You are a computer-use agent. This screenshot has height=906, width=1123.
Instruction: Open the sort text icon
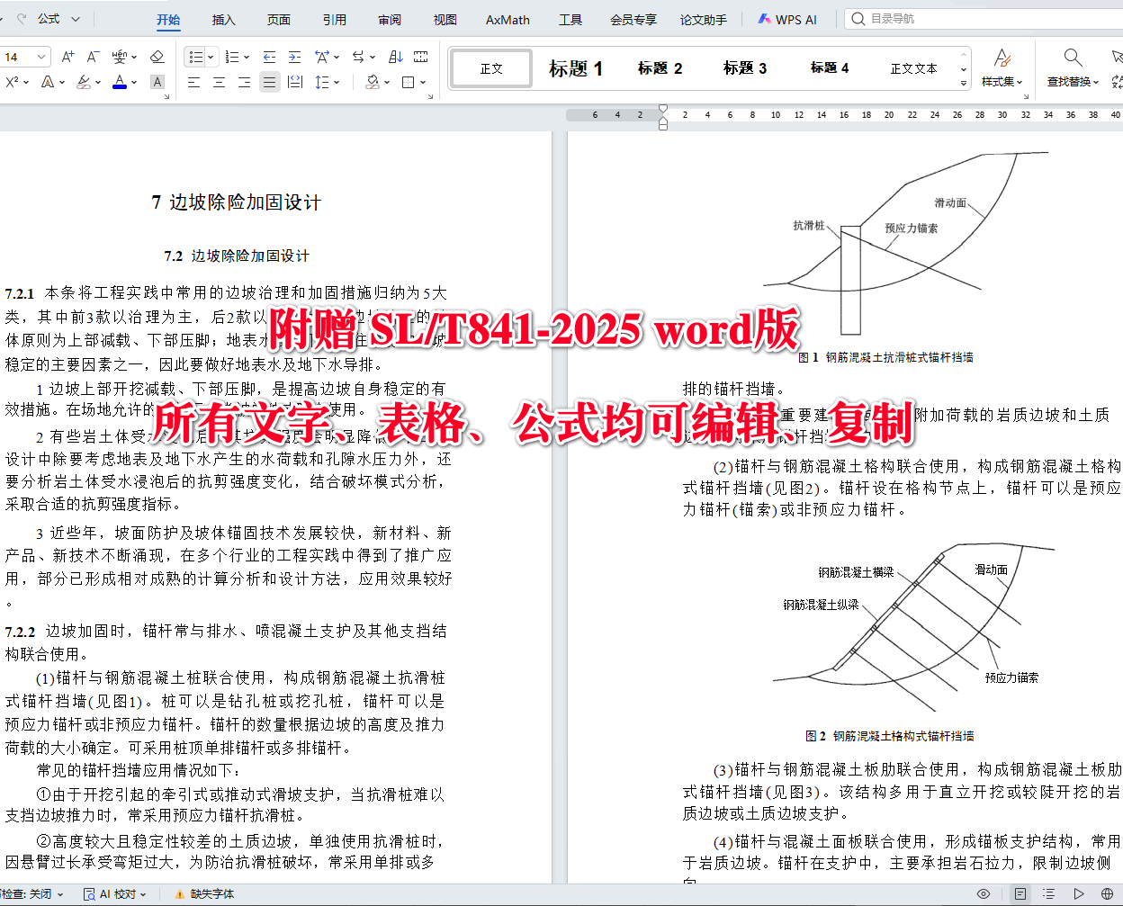(394, 57)
